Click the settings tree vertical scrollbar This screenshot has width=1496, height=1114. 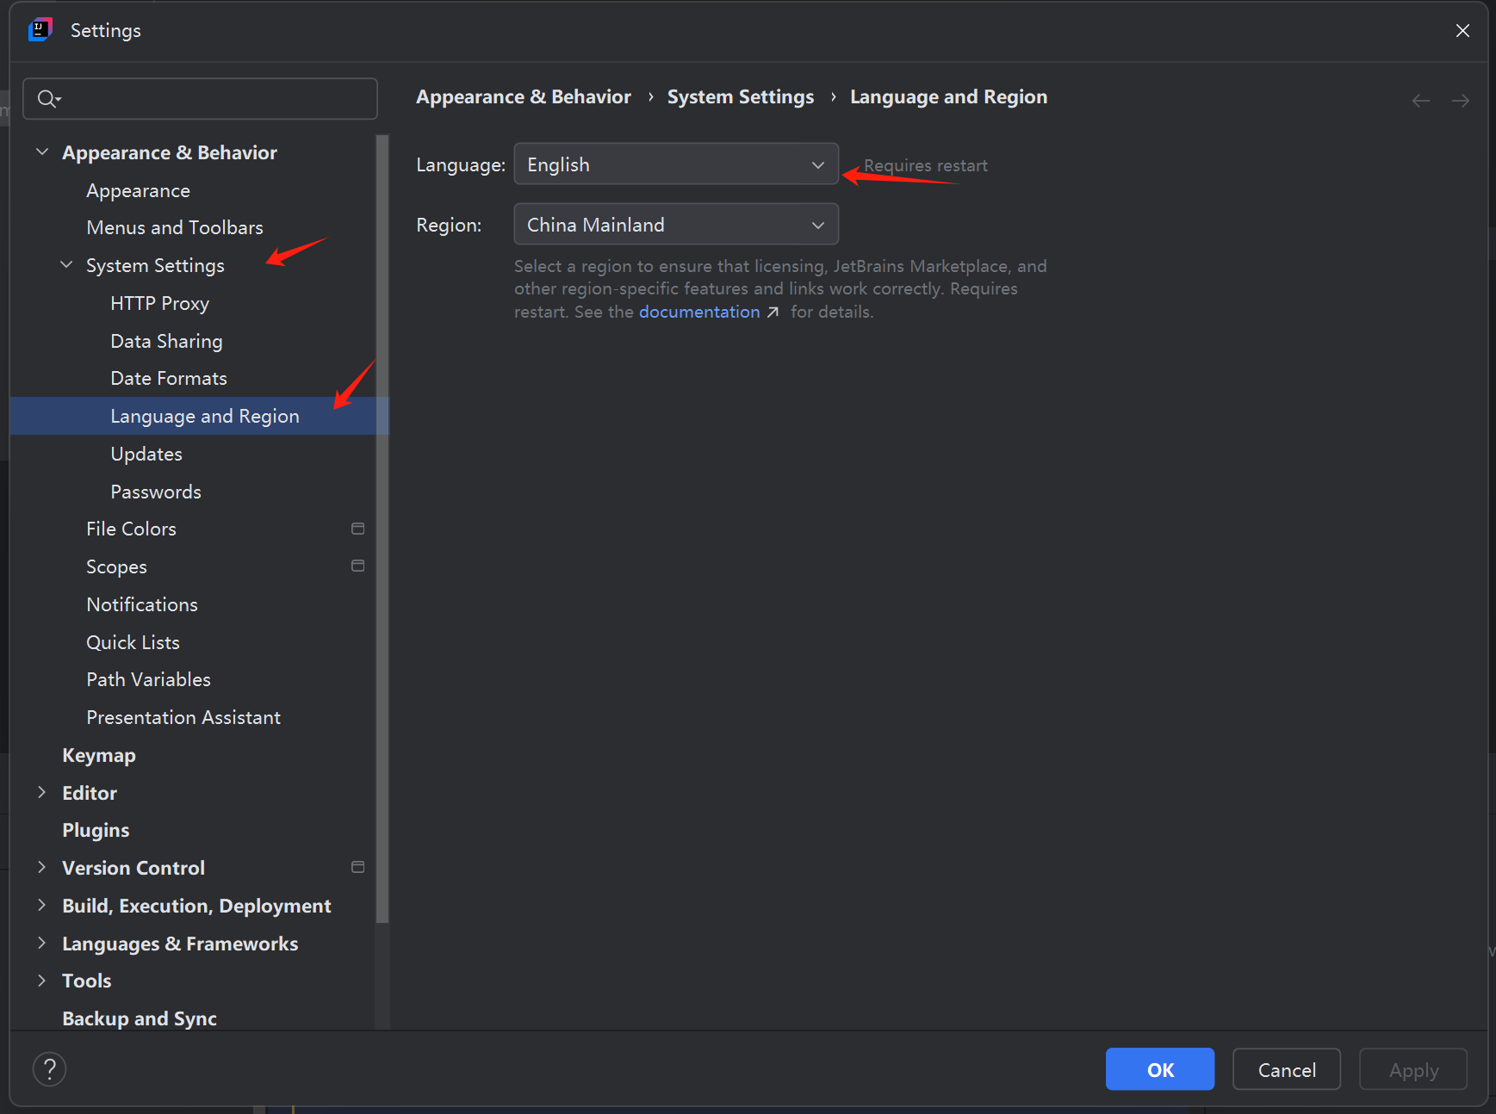click(x=382, y=529)
